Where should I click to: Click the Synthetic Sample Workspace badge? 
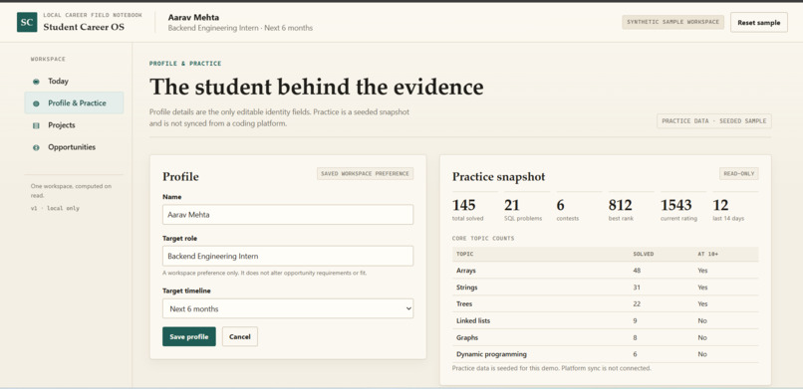[x=672, y=22]
